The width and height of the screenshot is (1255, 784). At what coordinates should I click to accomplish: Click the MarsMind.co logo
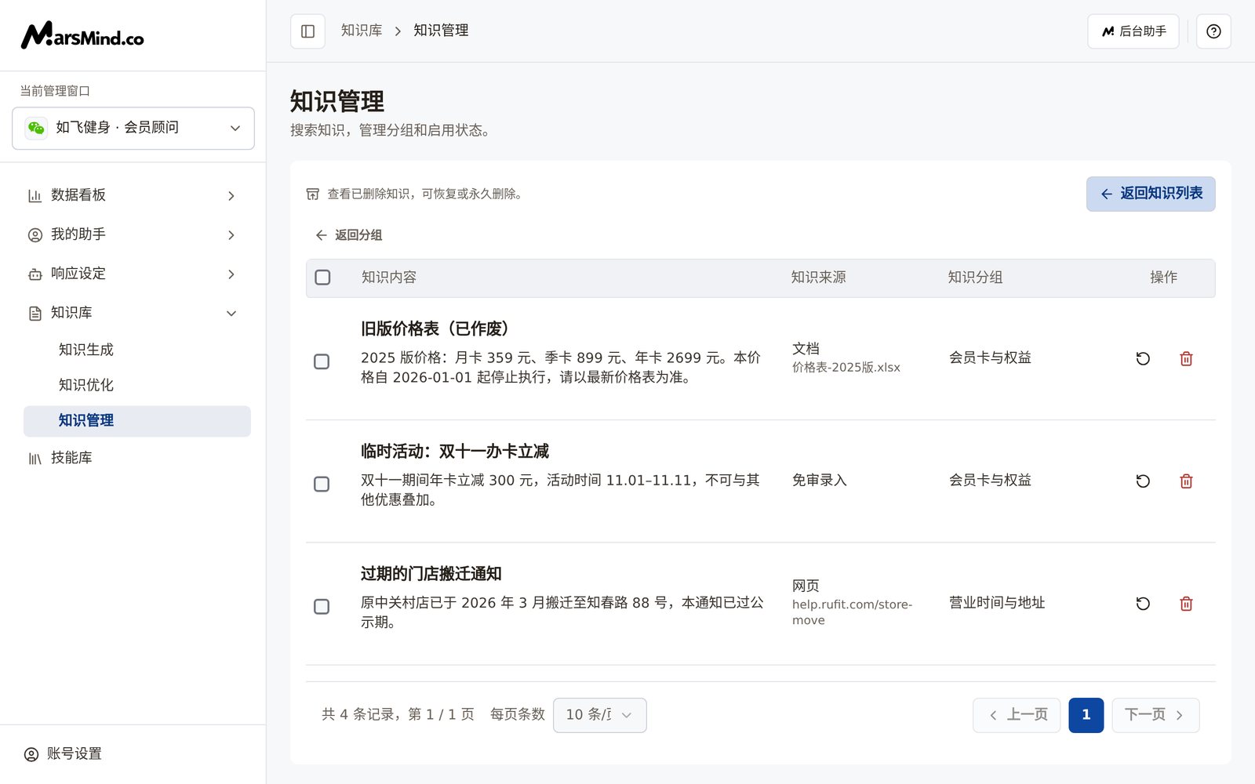(x=82, y=35)
